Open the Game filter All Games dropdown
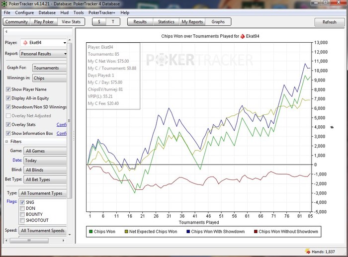 coord(45,151)
